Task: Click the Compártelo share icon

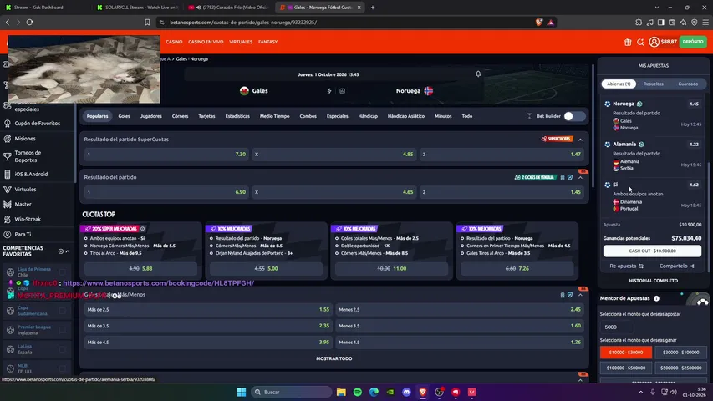Action: coord(692,266)
